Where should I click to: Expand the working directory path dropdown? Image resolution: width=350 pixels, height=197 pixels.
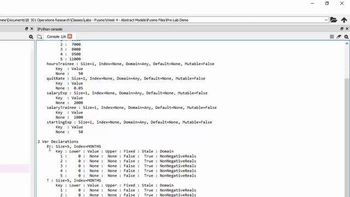coord(326,20)
